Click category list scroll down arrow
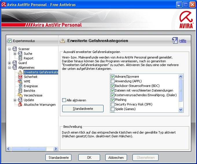197x164 pixels. (x=181, y=110)
